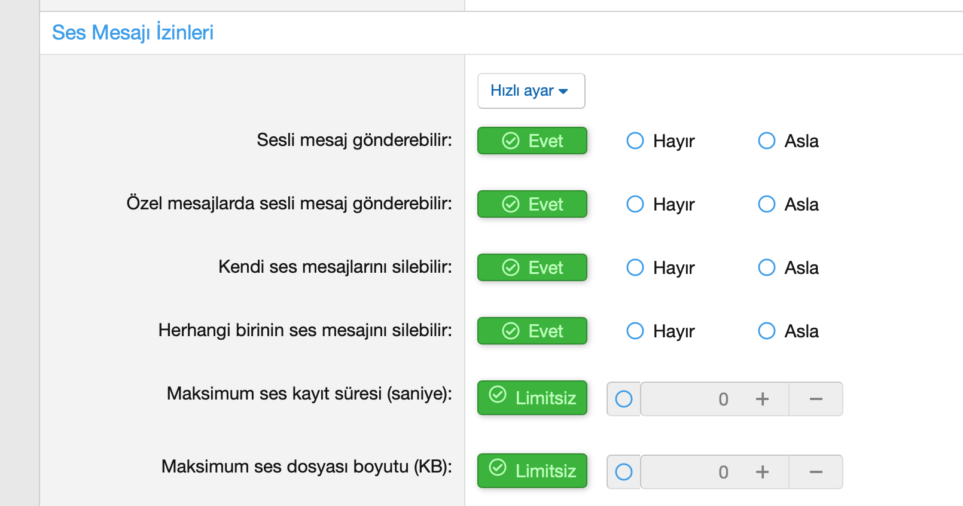Select custom value radio for ses kayıt süresi

[x=624, y=399]
